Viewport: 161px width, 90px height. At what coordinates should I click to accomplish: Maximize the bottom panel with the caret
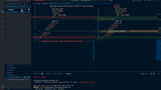click(156, 74)
